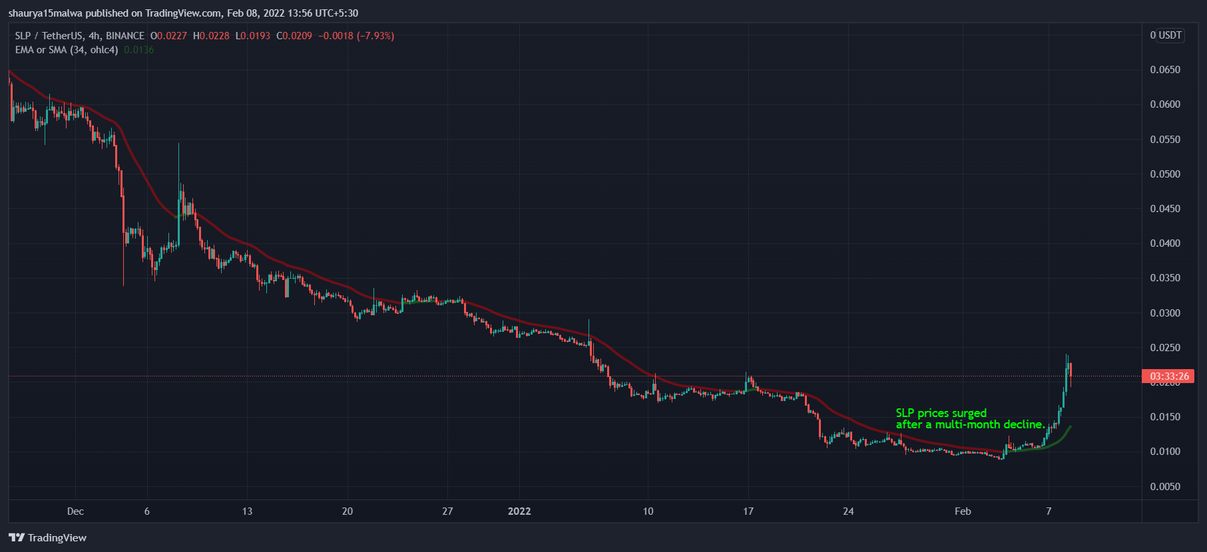Select the EMA or SMA indicator label
The height and width of the screenshot is (552, 1207).
click(67, 50)
